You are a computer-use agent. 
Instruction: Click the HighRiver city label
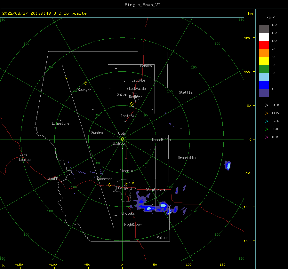tap(133, 225)
